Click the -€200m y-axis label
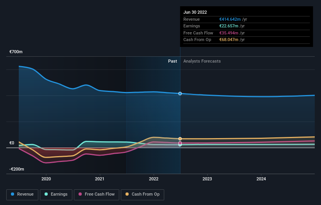This screenshot has height=205, width=321. coord(16,169)
